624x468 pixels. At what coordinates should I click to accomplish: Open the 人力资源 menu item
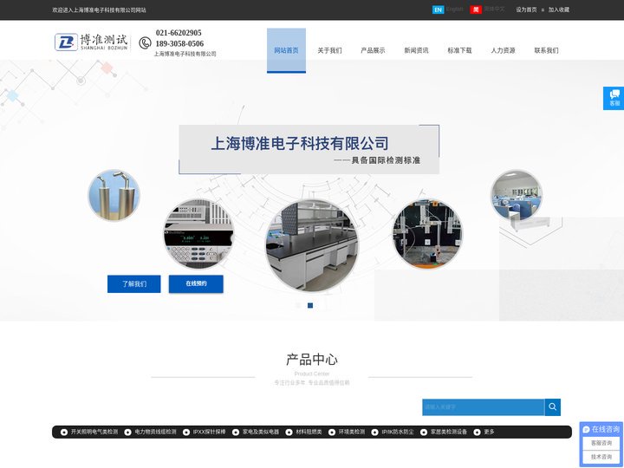[x=503, y=50]
